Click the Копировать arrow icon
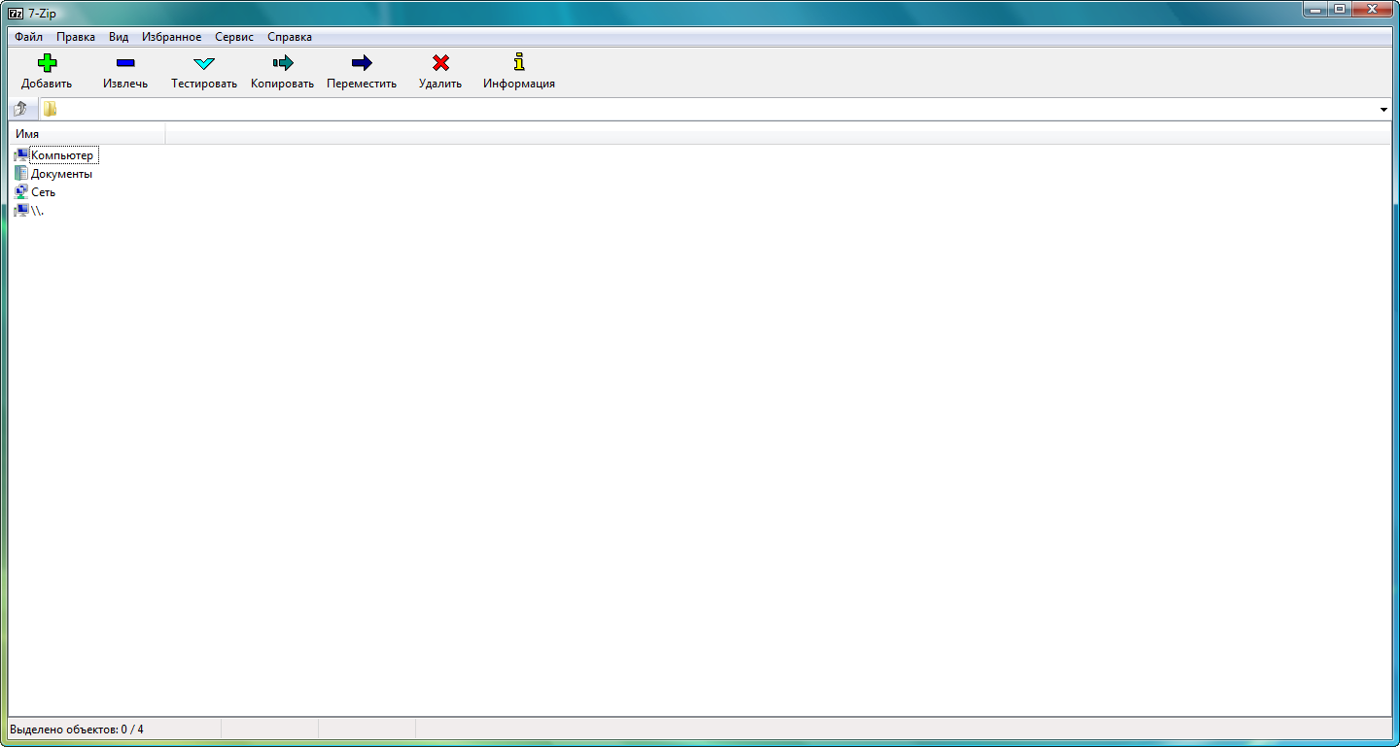Viewport: 1400px width, 747px height. pyautogui.click(x=283, y=63)
